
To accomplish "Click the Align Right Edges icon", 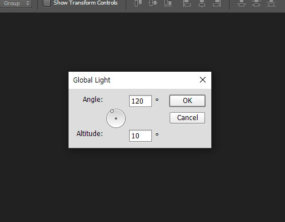I will point(216,3).
